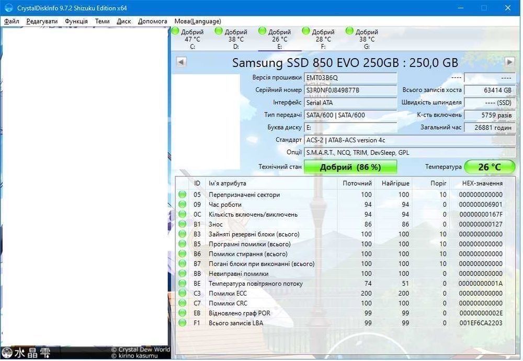Click the CrystalDiskInfo title bar app icon
The width and height of the screenshot is (523, 361).
(9, 8)
